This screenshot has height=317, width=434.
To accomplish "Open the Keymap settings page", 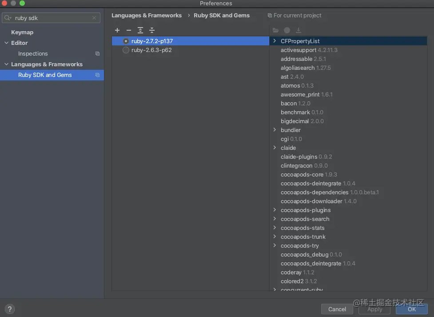I will (x=22, y=32).
